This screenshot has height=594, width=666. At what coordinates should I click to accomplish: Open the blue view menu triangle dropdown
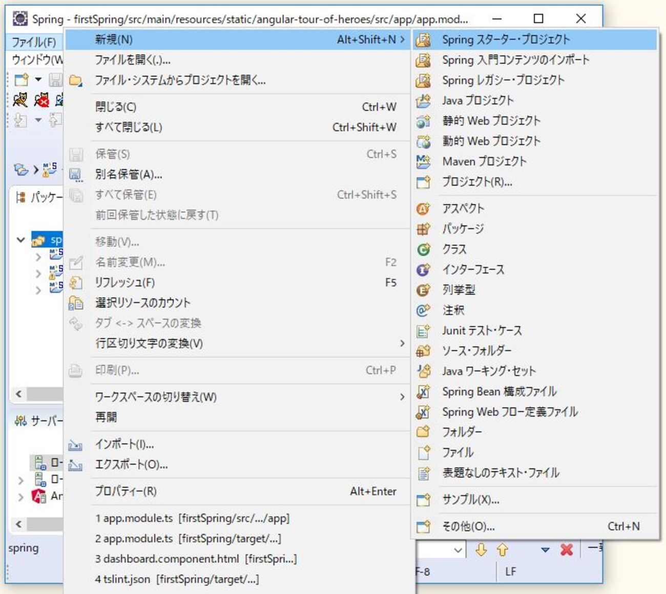545,550
